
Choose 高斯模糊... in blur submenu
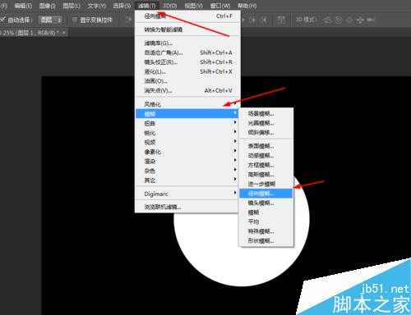266,175
